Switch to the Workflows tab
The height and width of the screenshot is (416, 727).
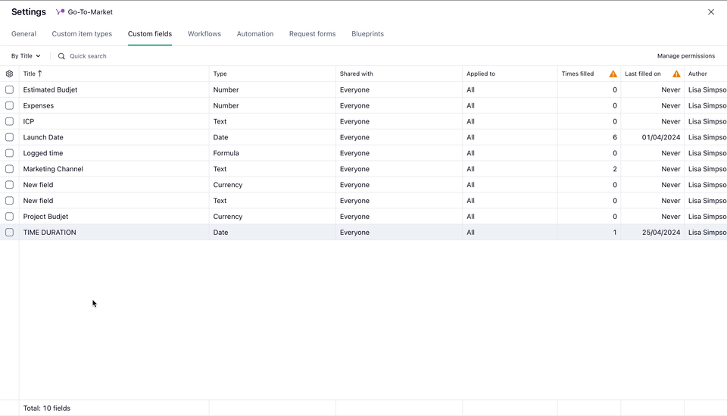204,34
